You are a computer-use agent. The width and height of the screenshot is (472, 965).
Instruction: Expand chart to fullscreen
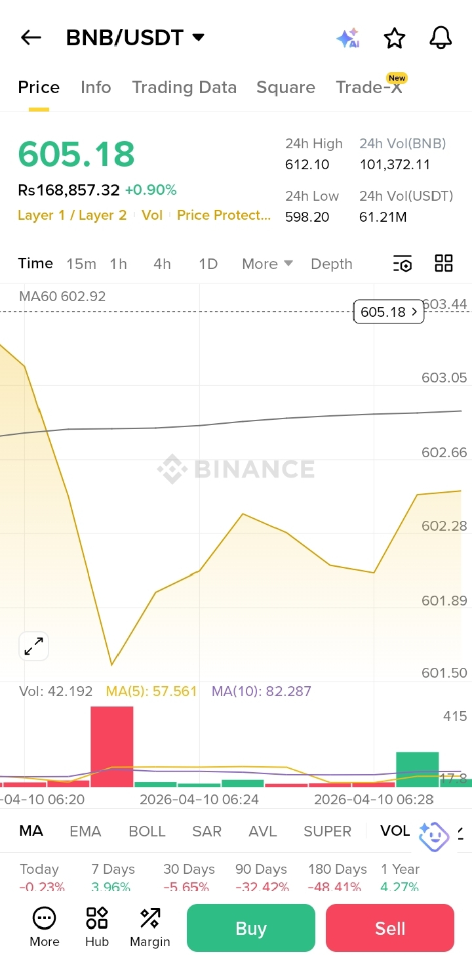[33, 647]
